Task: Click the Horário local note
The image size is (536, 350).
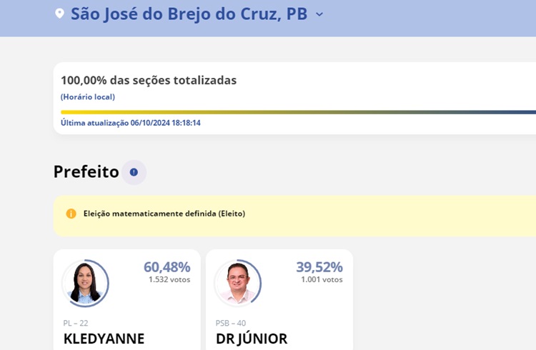Action: point(87,97)
